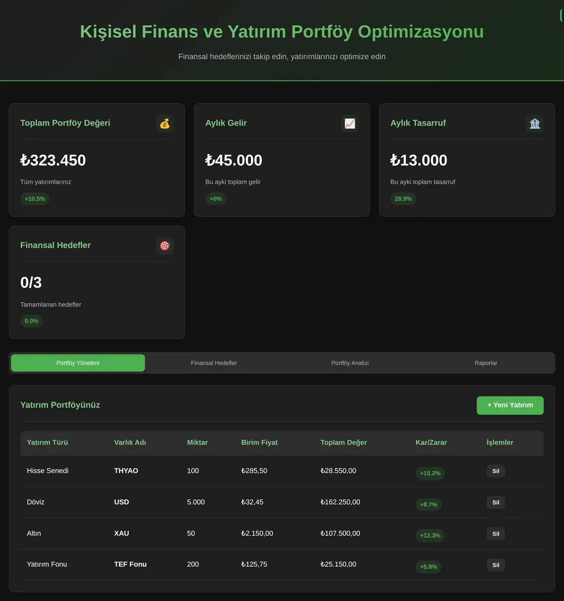Open the Finansal Hedefler tab
The height and width of the screenshot is (601, 564).
[214, 363]
